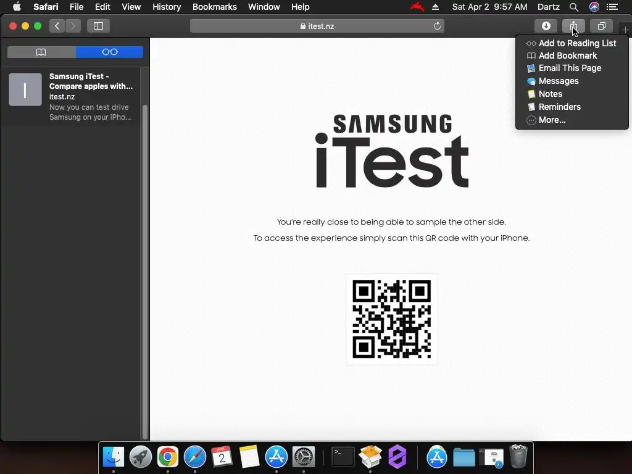632x474 pixels.
Task: Open Terminal from the Dock
Action: point(343,457)
